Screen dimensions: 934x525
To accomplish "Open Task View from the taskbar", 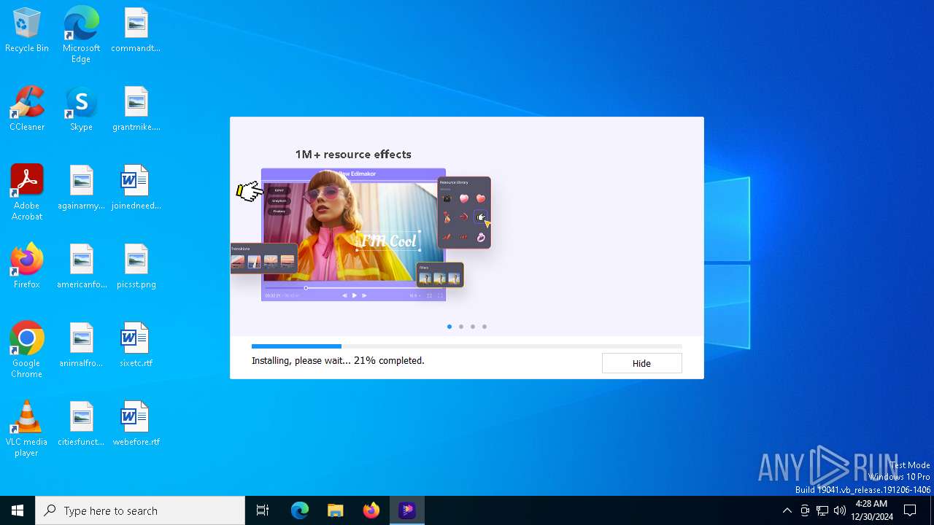I will point(263,510).
